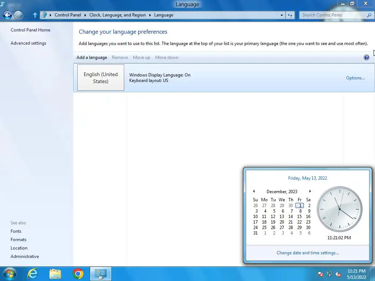Image resolution: width=375 pixels, height=281 pixels.
Task: Open Clock, Language, and Region breadcrumb
Action: pos(118,15)
